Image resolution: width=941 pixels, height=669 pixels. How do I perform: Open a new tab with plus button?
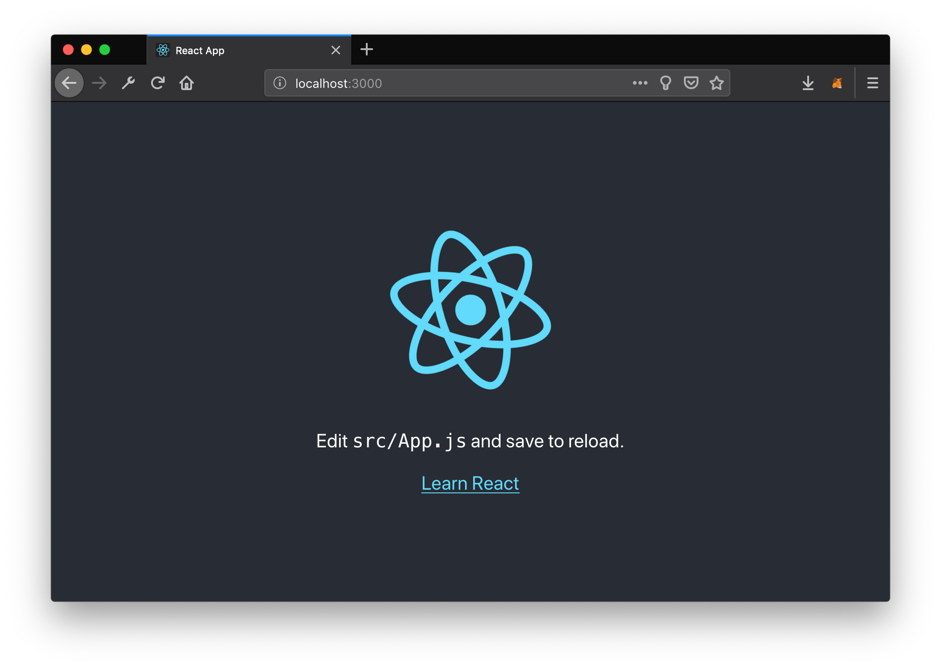tap(367, 49)
